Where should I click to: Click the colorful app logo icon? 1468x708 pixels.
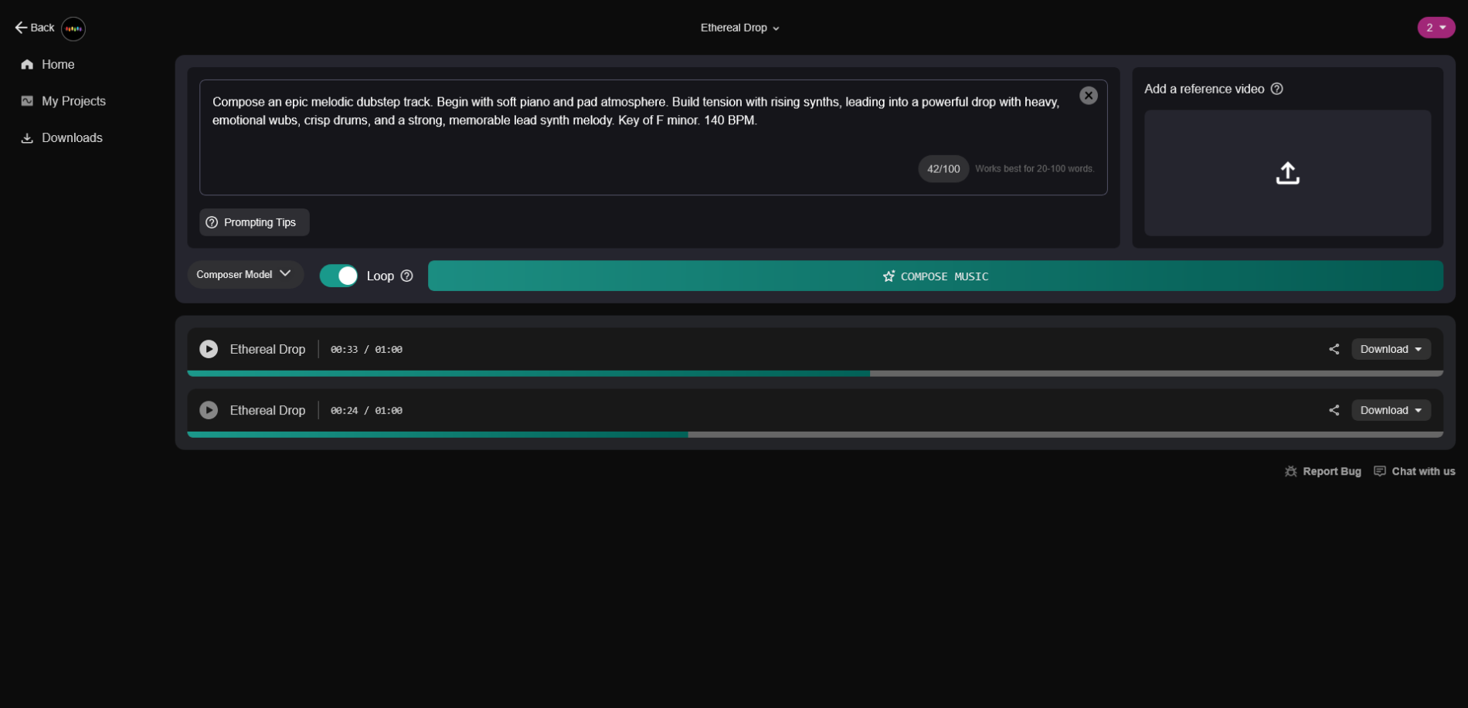73,29
